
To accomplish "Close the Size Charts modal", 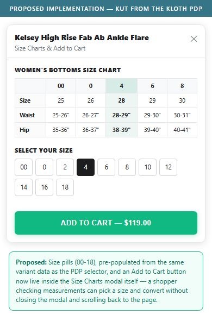I will (194, 39).
